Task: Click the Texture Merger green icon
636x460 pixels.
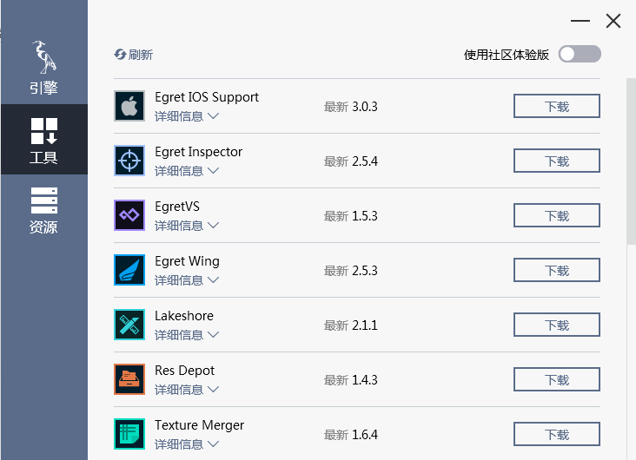Action: pos(129,434)
